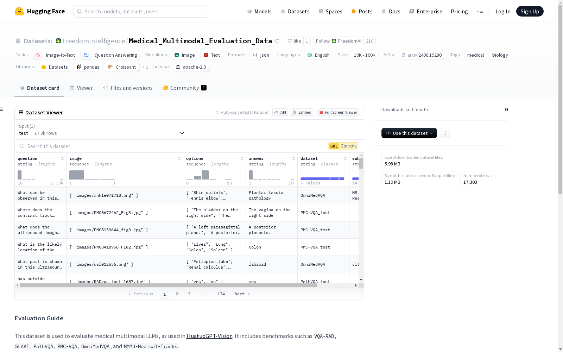The height and width of the screenshot is (352, 563).
Task: Sort the question column via sort icon
Action: tap(62, 158)
